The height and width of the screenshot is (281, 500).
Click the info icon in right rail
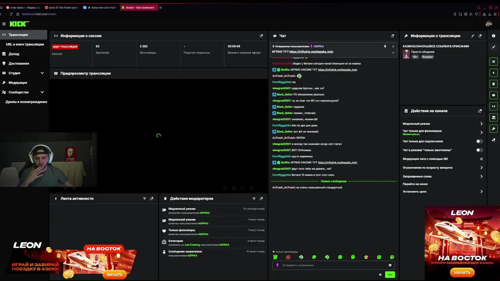pos(494,36)
